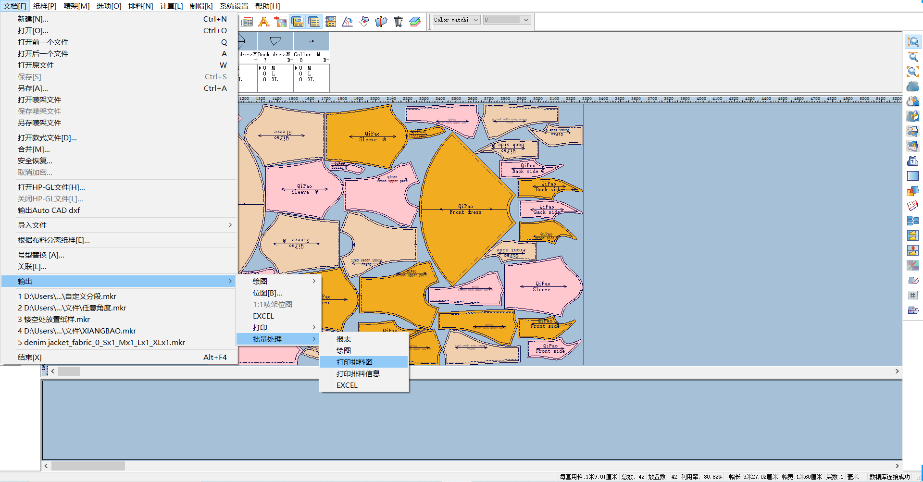This screenshot has width=923, height=482.
Task: Open the 排料[N] menu
Action: click(140, 6)
